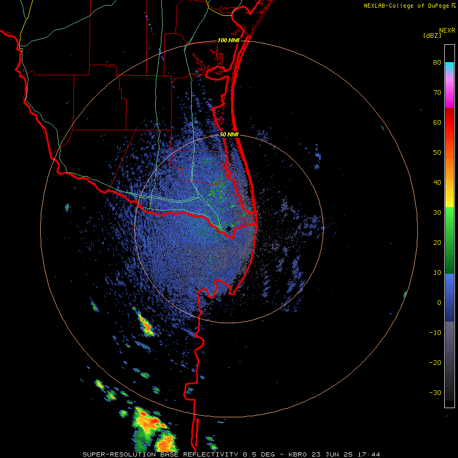Click the orange band of the color scale
Viewport: 458px width, 458px height.
click(x=449, y=166)
